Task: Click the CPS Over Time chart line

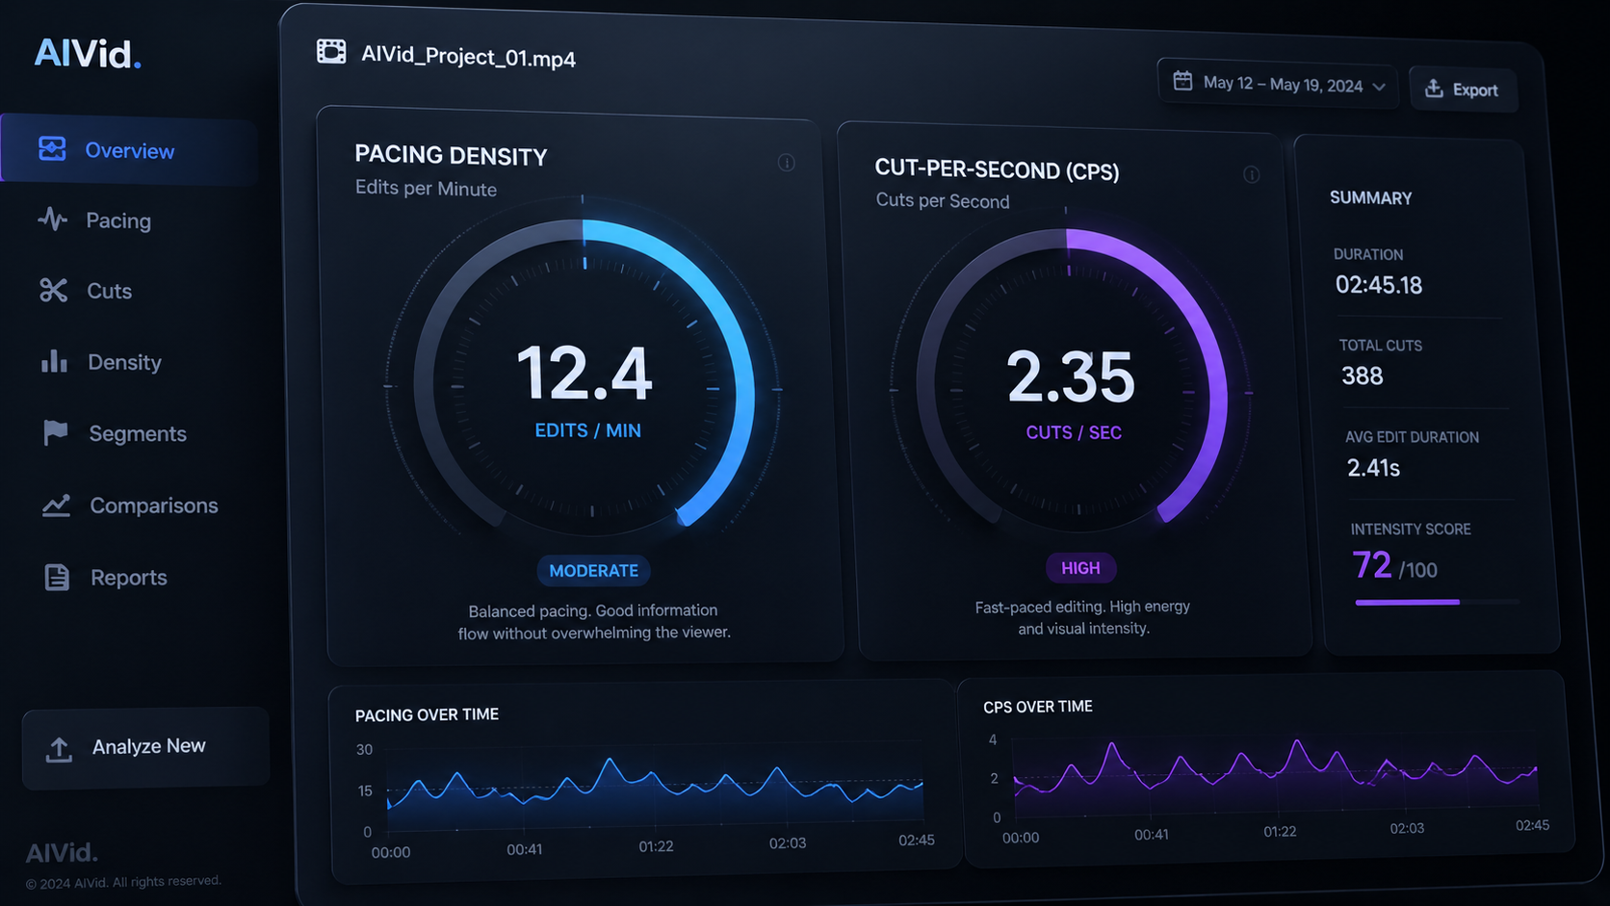Action: coord(1276,768)
